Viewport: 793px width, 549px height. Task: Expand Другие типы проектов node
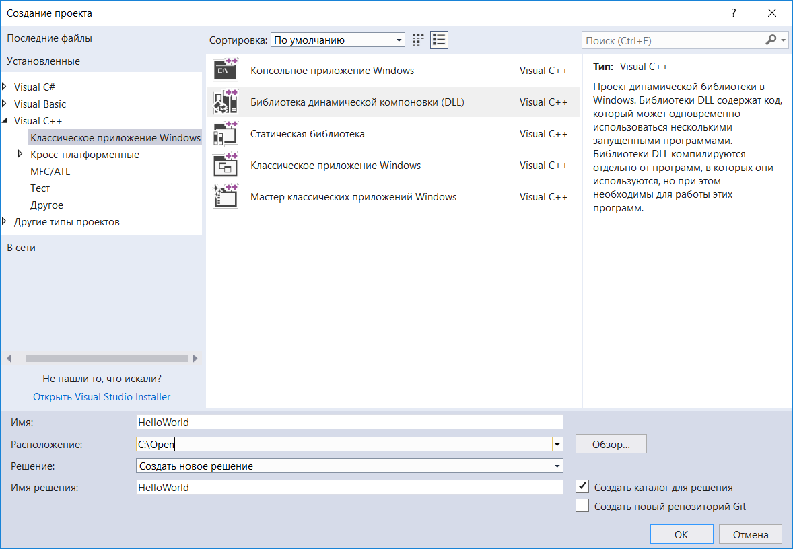(5, 221)
